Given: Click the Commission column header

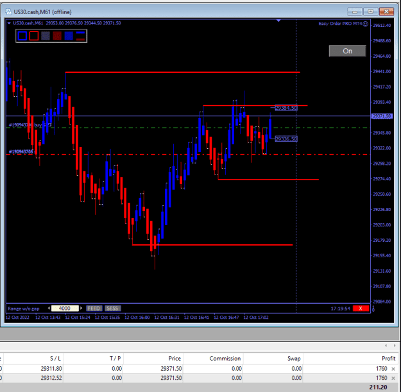Looking at the screenshot, I should pos(225,359).
